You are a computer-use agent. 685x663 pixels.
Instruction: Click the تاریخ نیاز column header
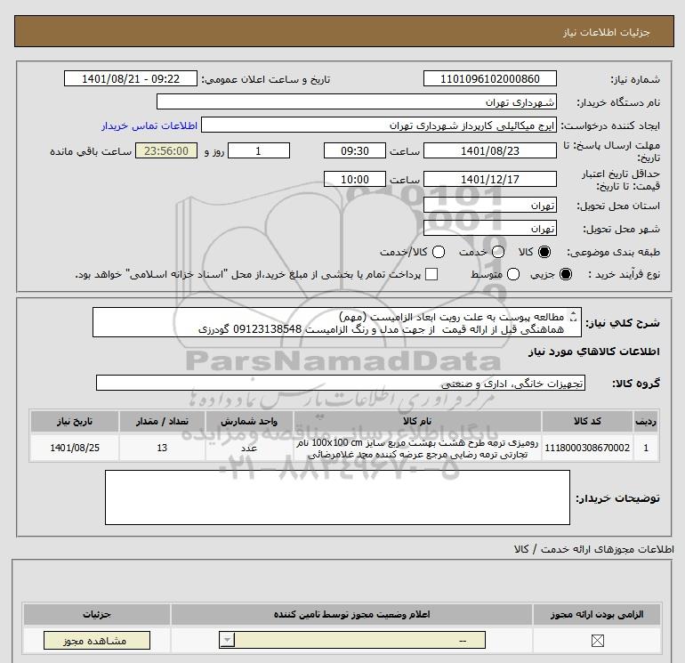[x=75, y=421]
